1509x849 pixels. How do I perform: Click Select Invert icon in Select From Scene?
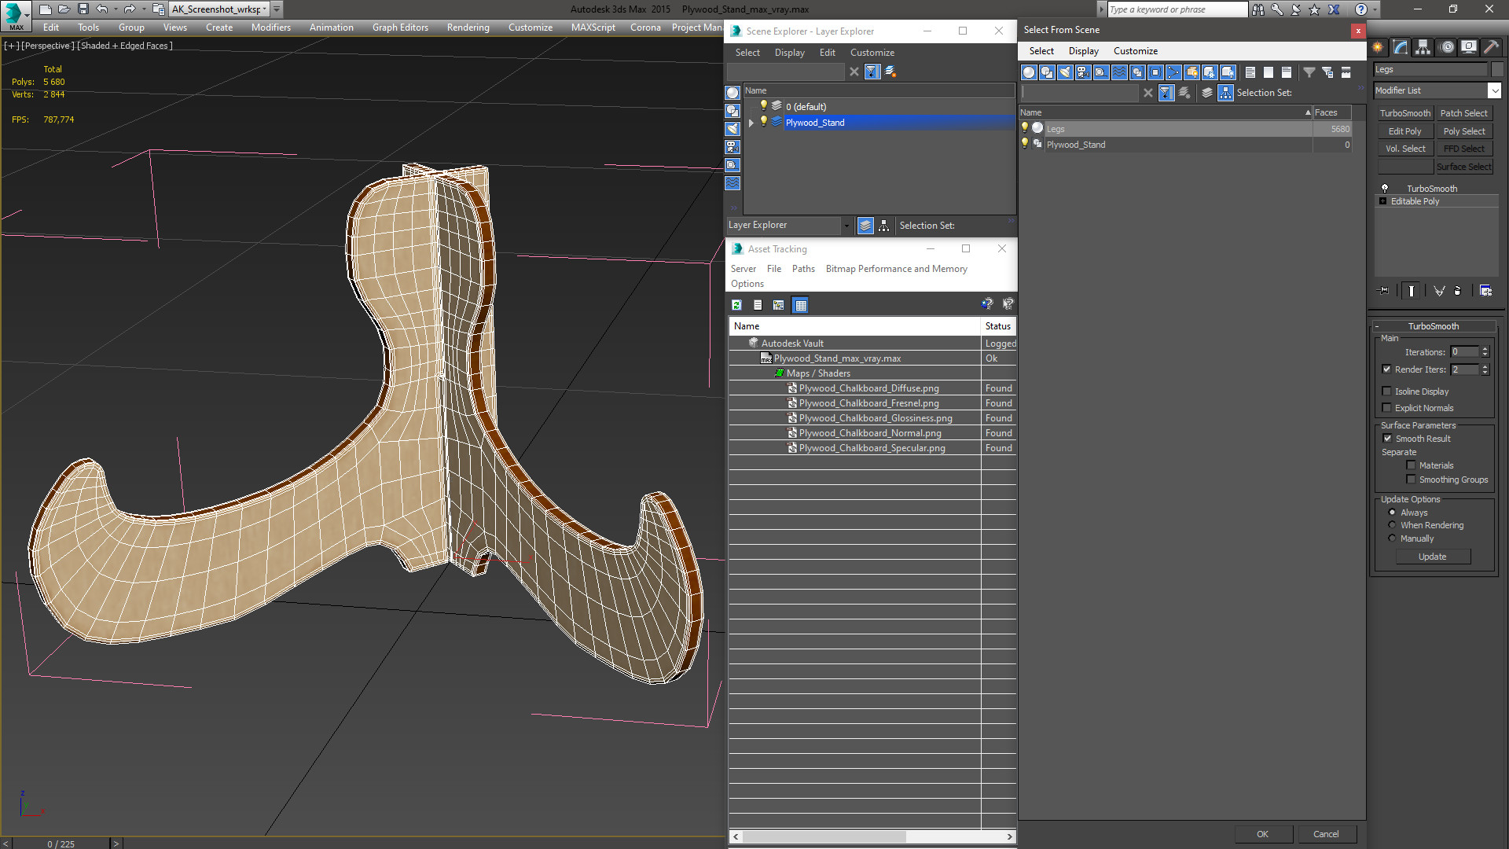pyautogui.click(x=1287, y=72)
